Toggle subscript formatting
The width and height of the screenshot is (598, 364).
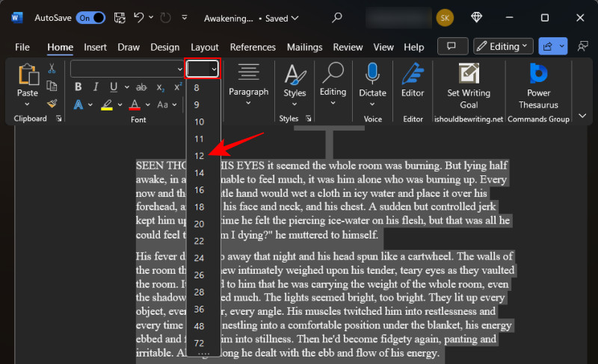click(160, 87)
